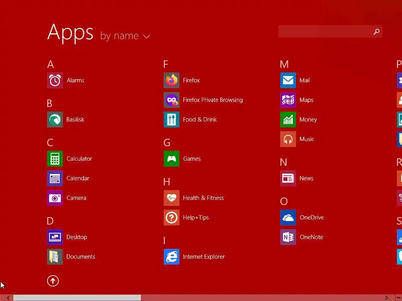Screen dimensions: 402x301
Task: Click the 'Desktop' label text
Action: tap(77, 237)
